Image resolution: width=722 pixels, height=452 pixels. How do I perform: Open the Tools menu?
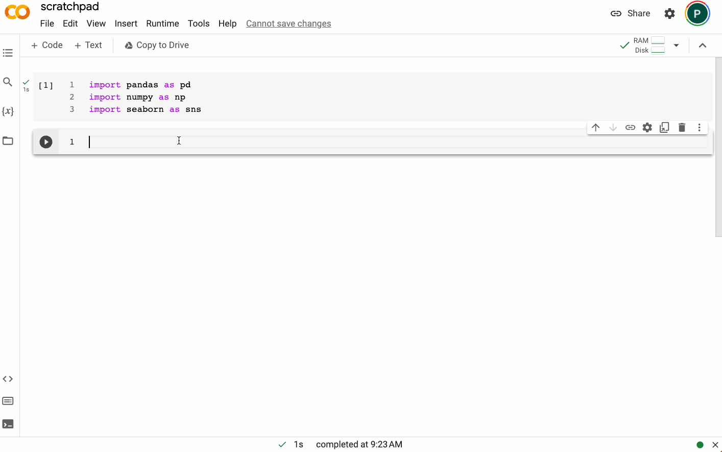(199, 23)
